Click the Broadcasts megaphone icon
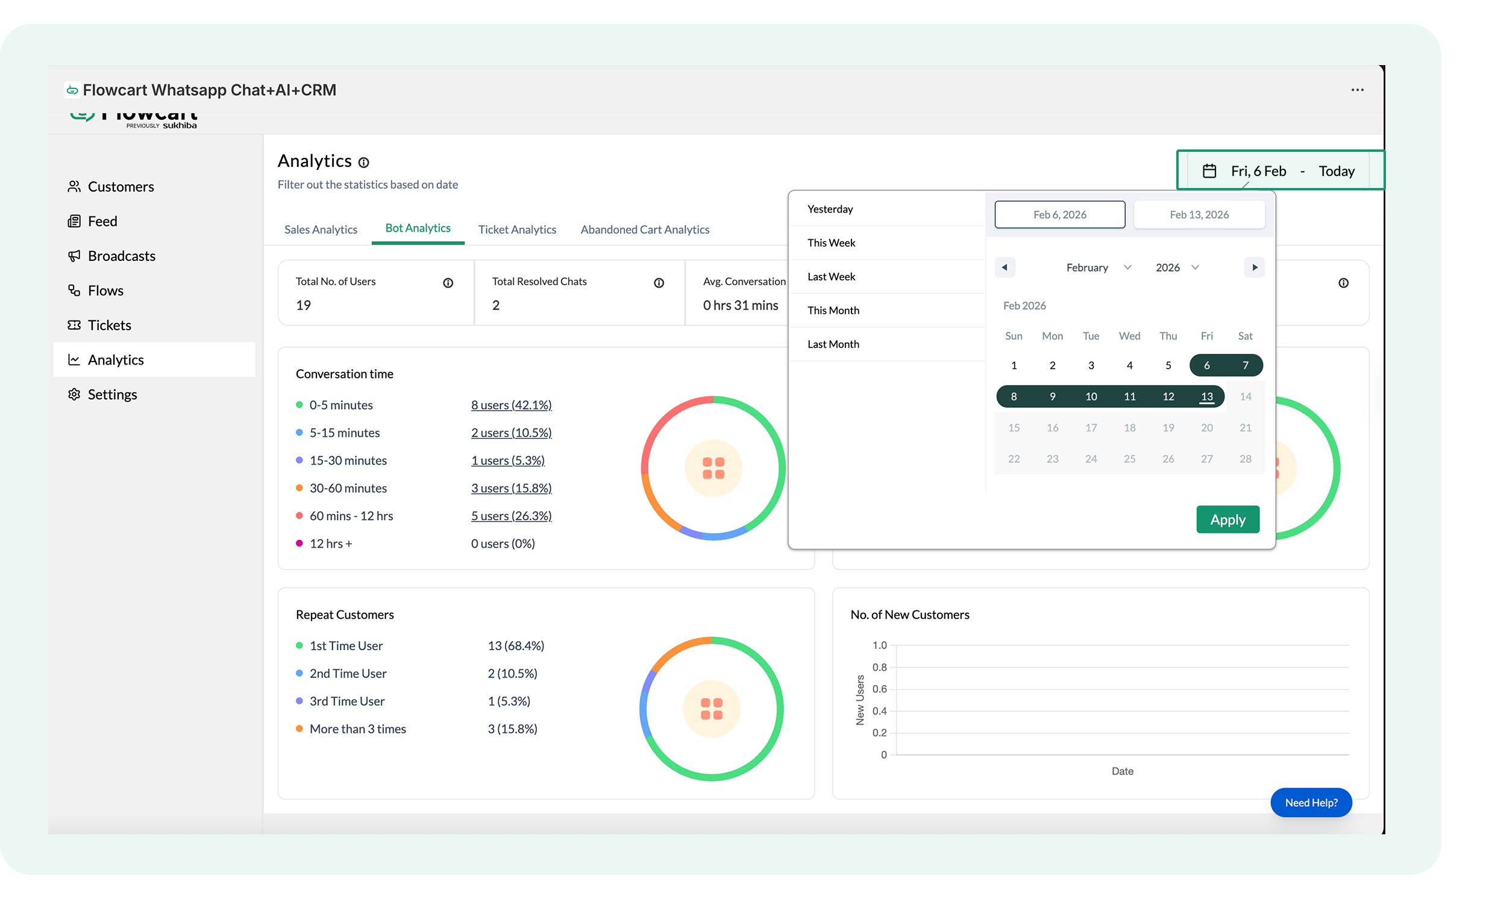Image resolution: width=1492 pixels, height=899 pixels. [x=74, y=256]
